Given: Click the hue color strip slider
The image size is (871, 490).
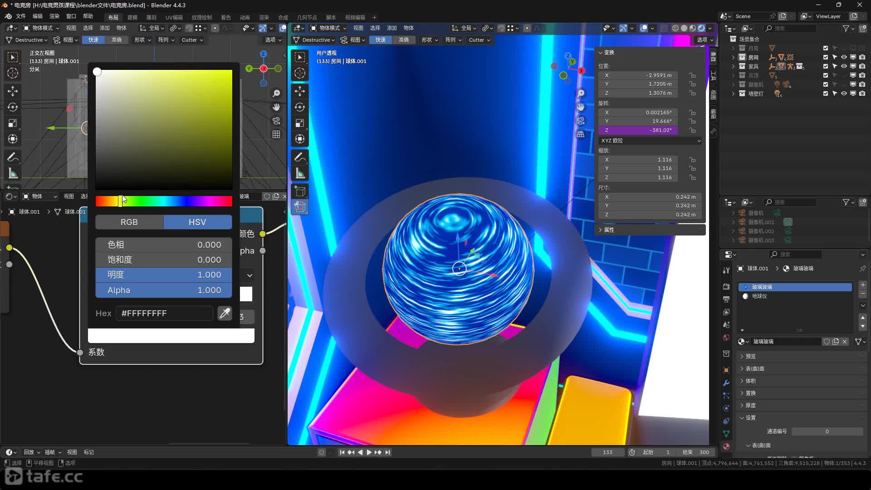Looking at the screenshot, I should click(163, 201).
